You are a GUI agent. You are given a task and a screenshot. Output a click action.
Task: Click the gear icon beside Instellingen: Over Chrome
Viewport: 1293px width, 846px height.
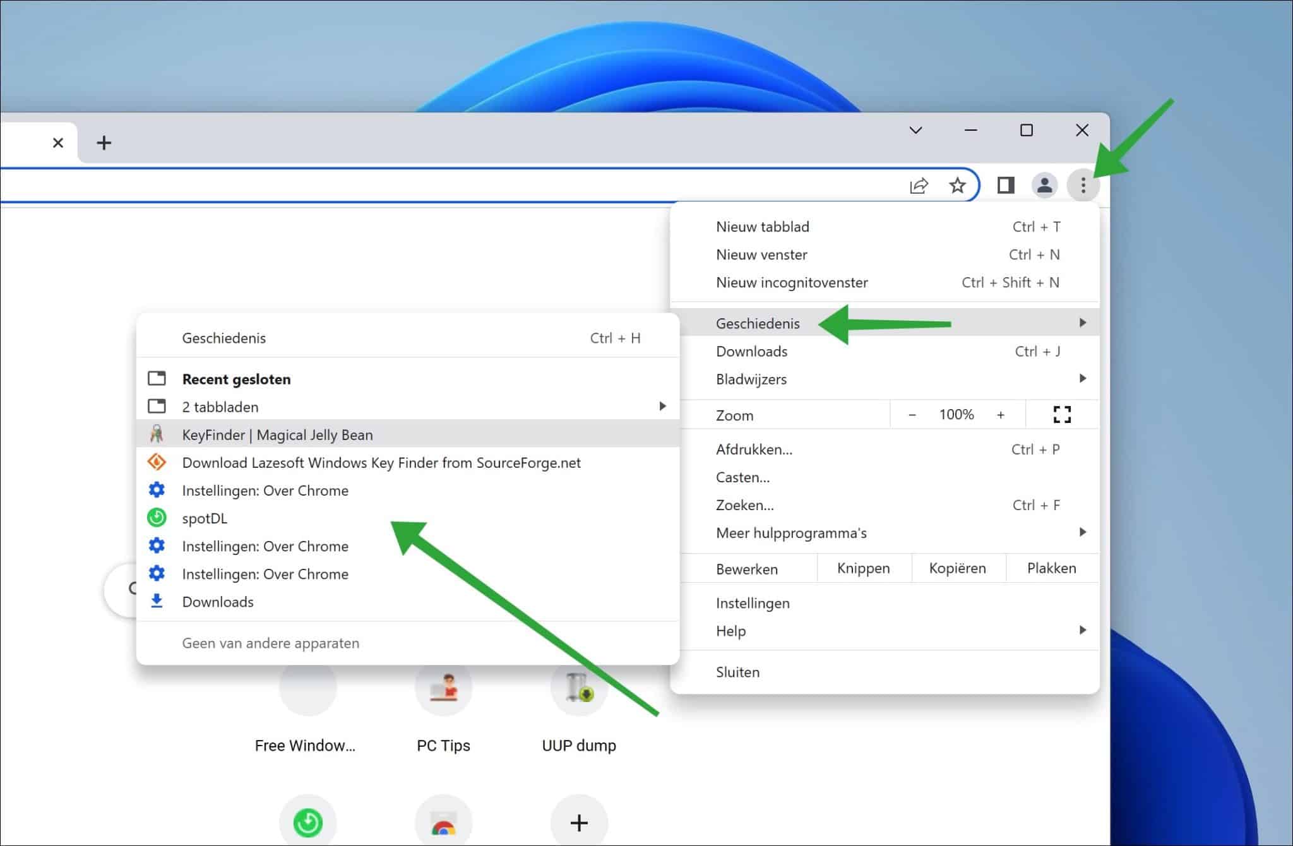click(157, 490)
